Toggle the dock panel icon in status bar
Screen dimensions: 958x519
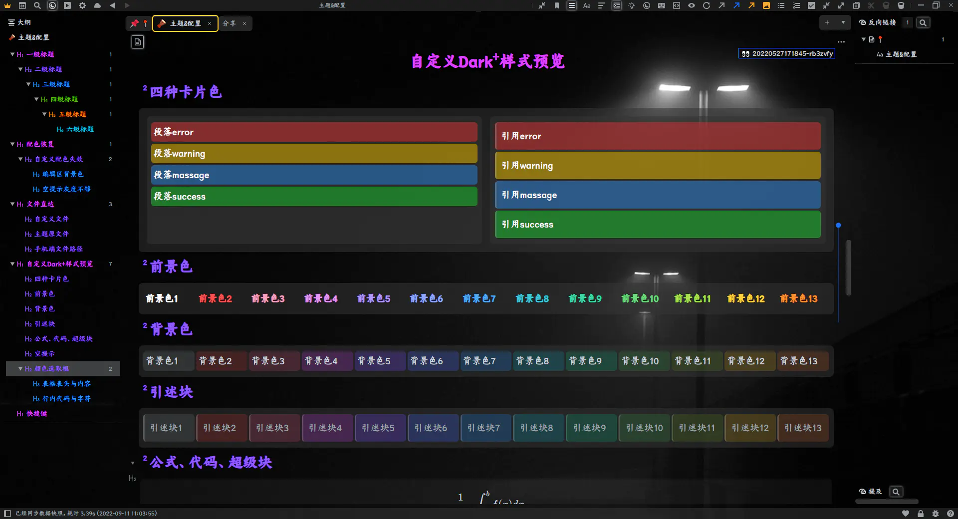(7, 514)
